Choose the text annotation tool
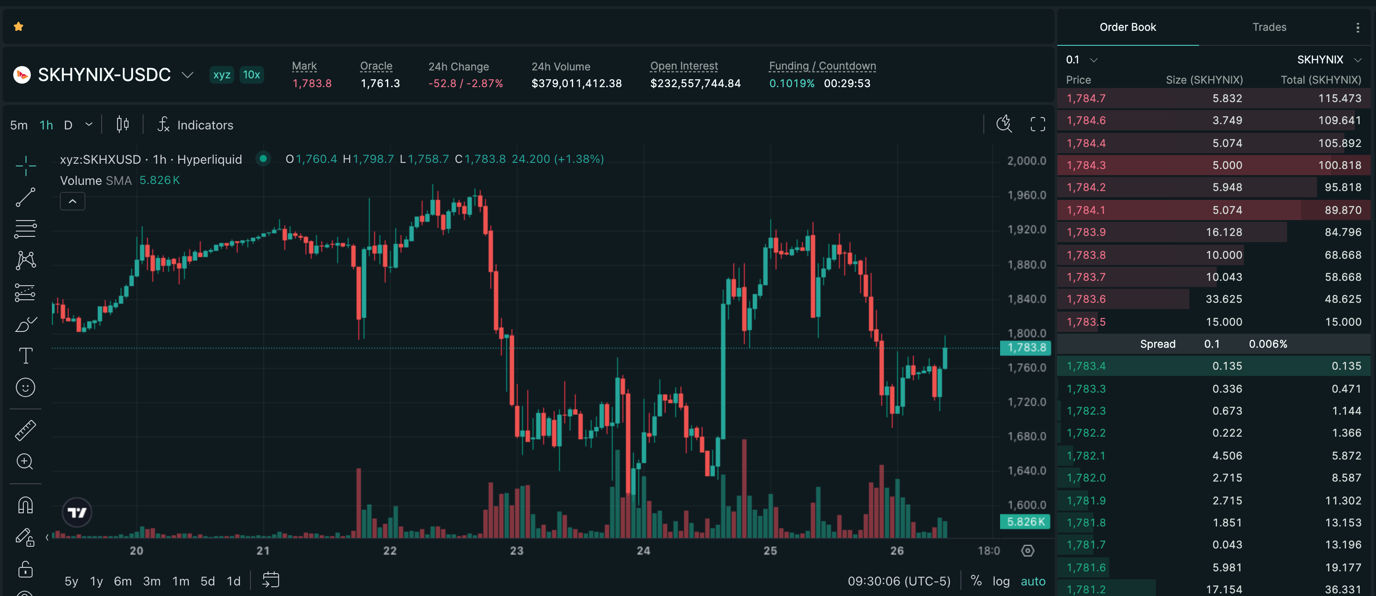 point(25,356)
